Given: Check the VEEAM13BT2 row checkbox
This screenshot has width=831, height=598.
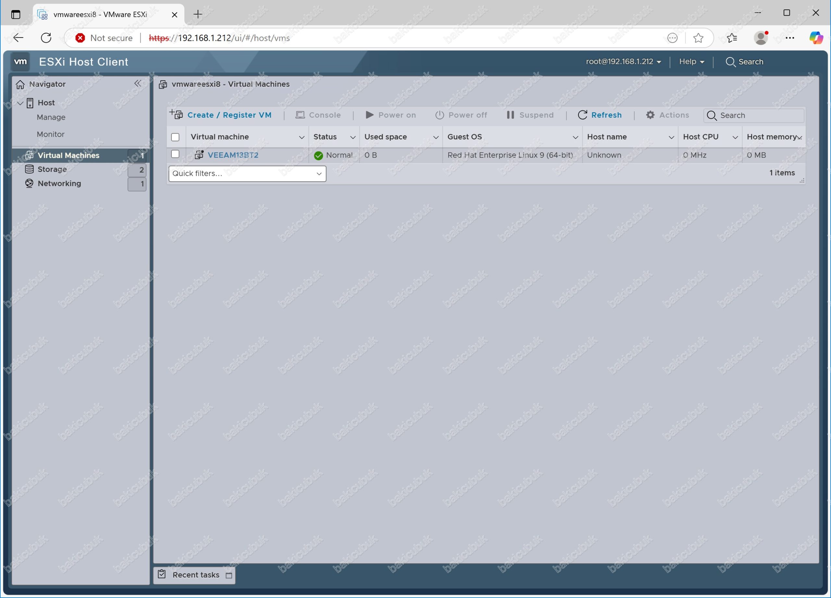Looking at the screenshot, I should pyautogui.click(x=175, y=154).
